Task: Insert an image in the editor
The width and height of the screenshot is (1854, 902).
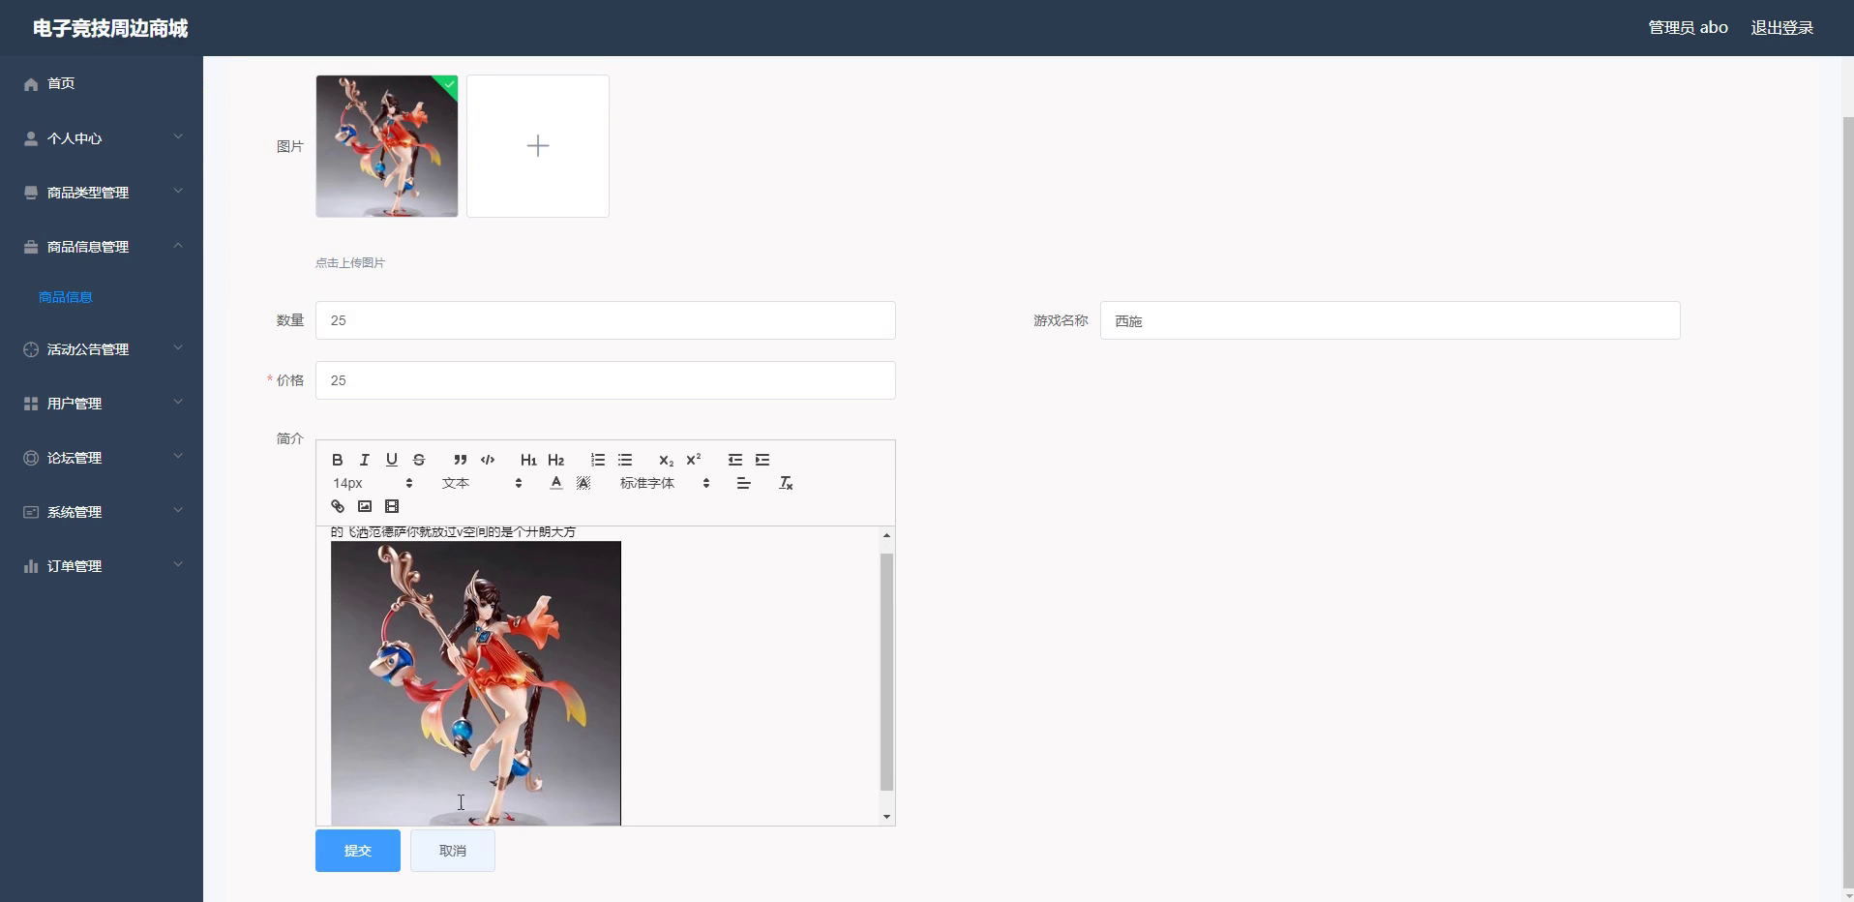Action: coord(365,506)
